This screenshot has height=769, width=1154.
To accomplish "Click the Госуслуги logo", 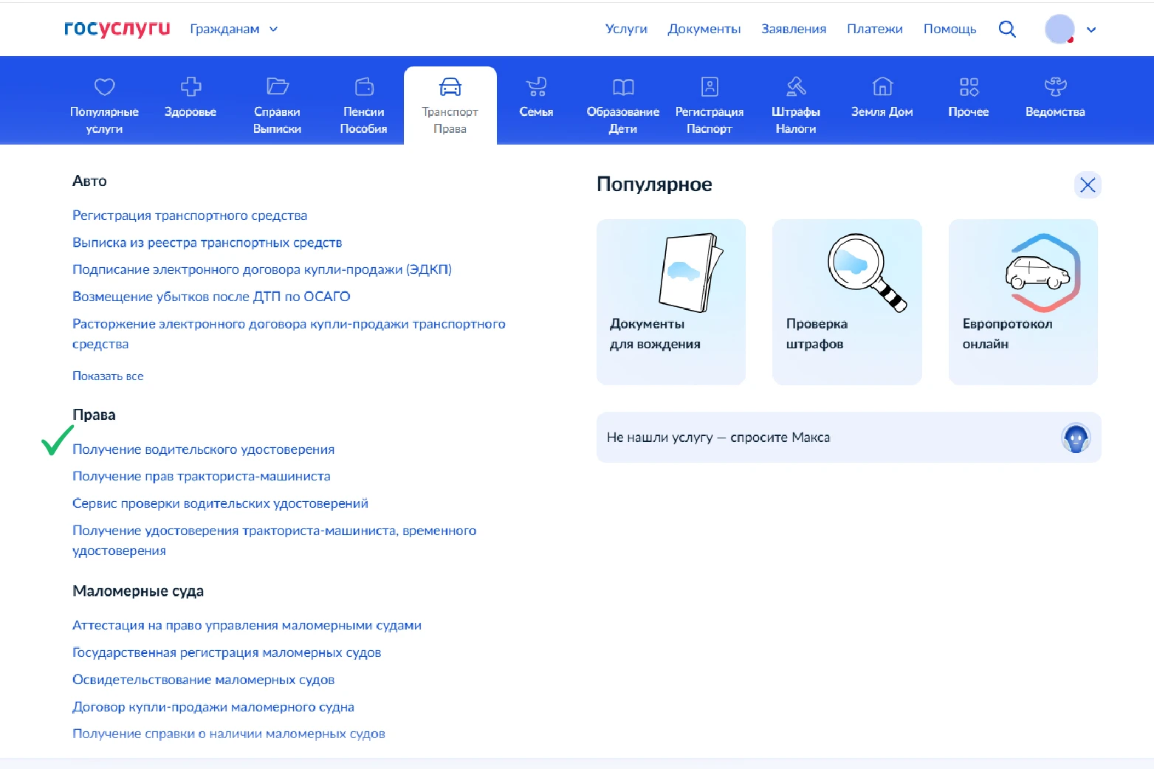I will [x=117, y=29].
